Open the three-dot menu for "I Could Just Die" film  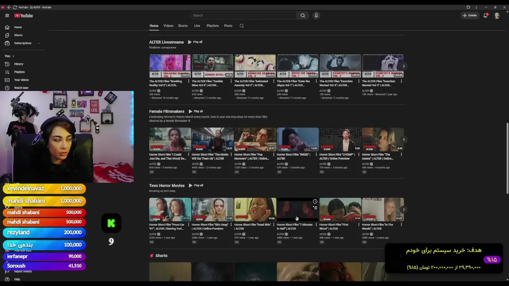[x=188, y=155]
